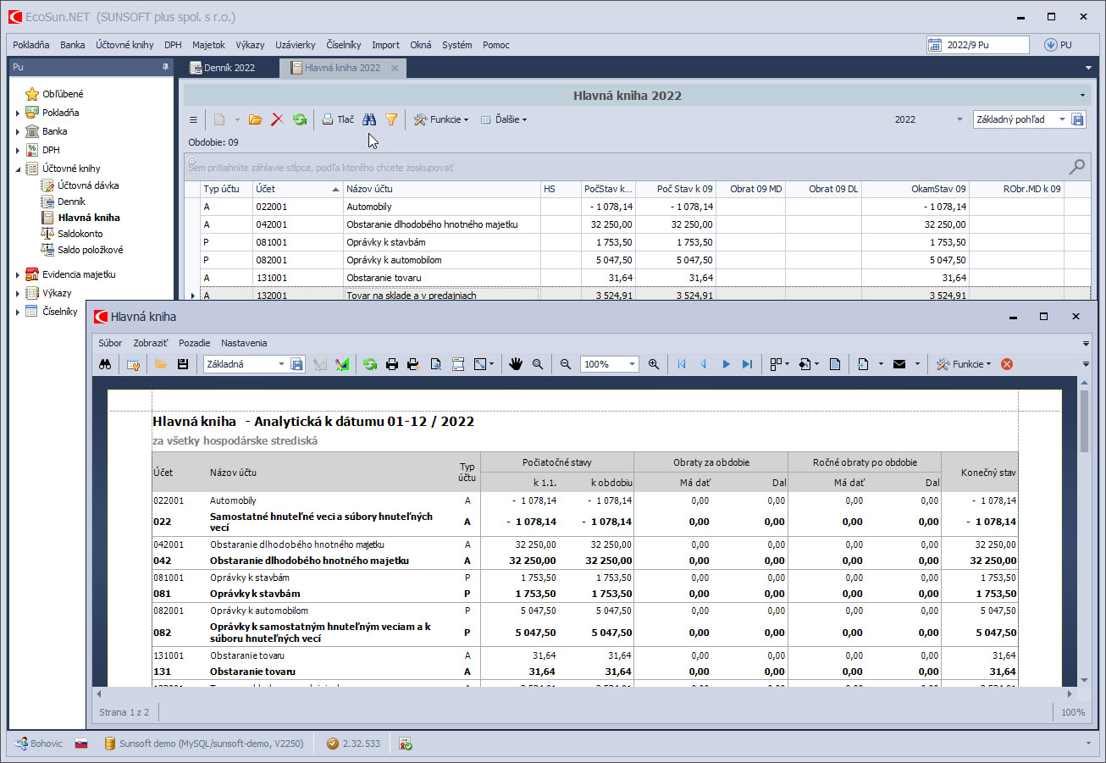Screen dimensions: 1106x763
Task: Click the binoculars search icon in the main toolbar
Action: 369,120
